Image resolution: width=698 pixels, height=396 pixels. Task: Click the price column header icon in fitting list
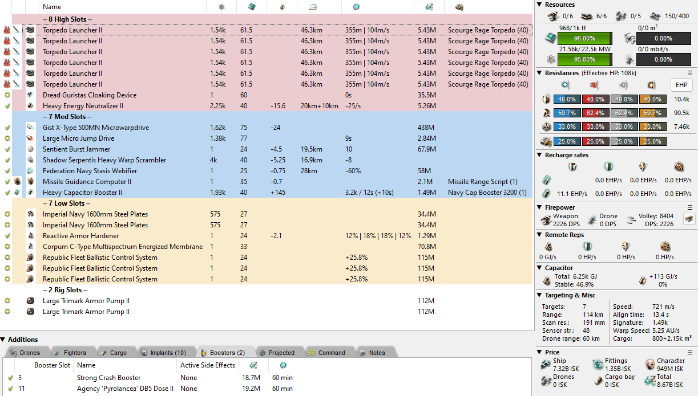point(425,7)
